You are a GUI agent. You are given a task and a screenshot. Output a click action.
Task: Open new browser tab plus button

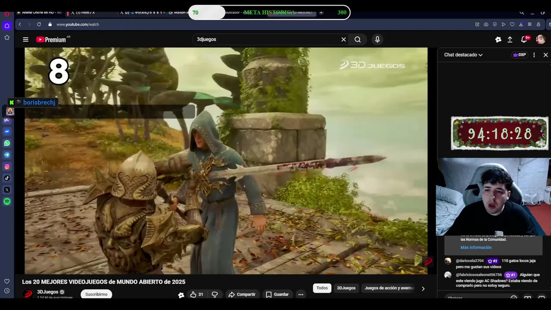tap(321, 12)
